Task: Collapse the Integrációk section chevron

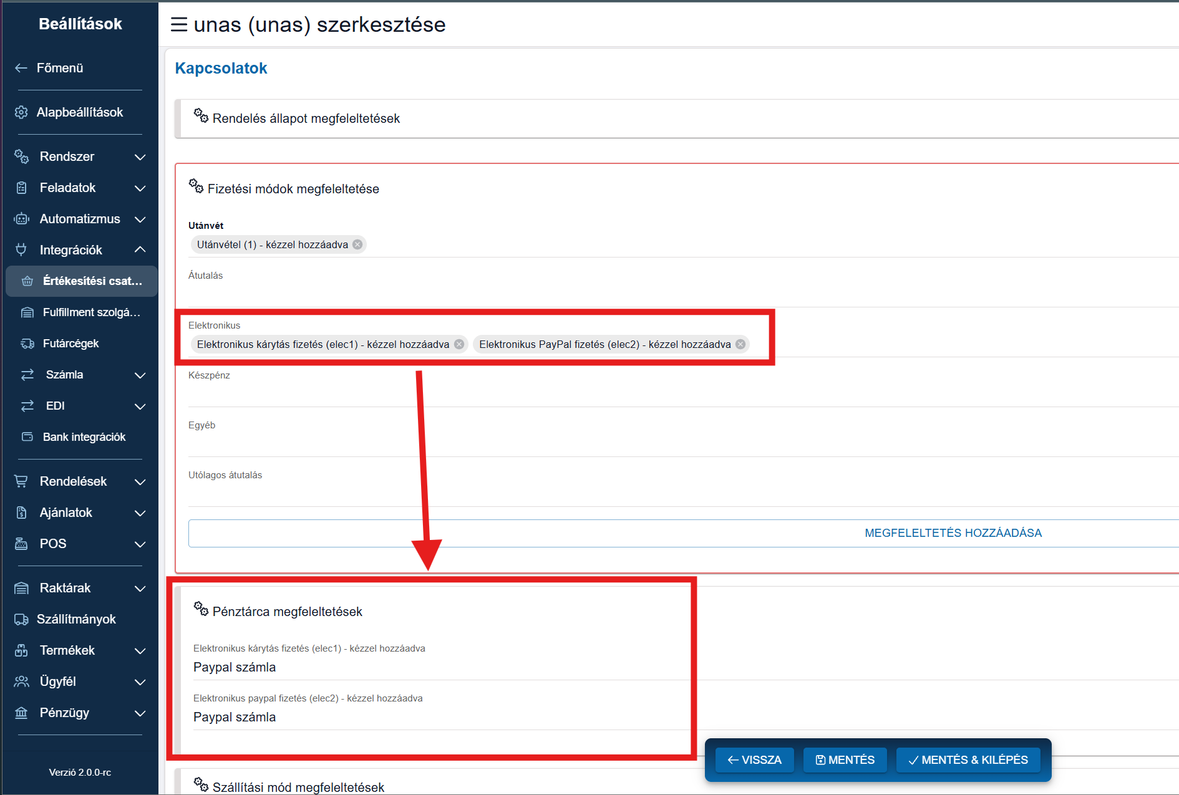Action: pos(140,250)
